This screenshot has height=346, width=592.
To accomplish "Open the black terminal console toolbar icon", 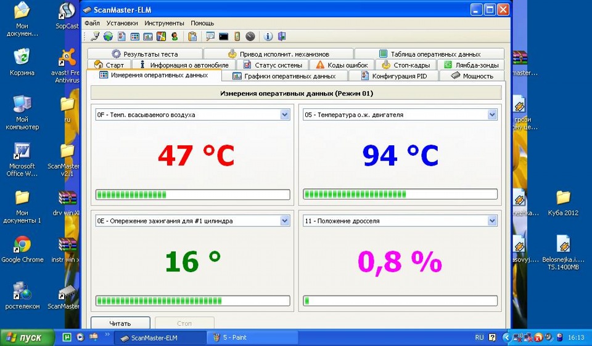I will (x=224, y=36).
